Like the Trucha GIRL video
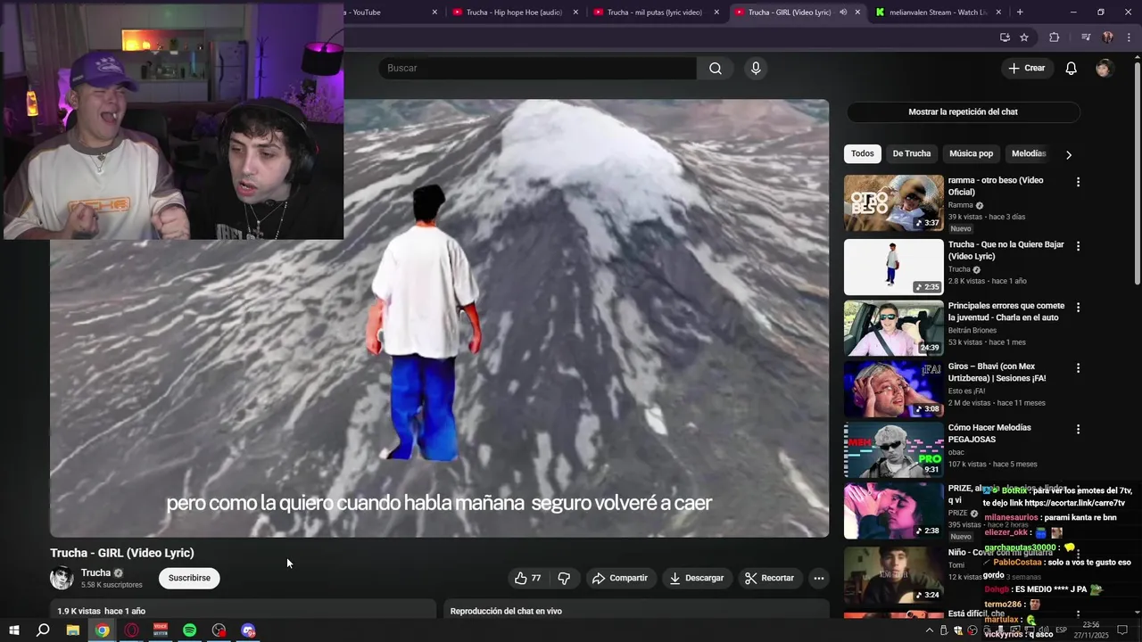The image size is (1142, 642). (528, 578)
